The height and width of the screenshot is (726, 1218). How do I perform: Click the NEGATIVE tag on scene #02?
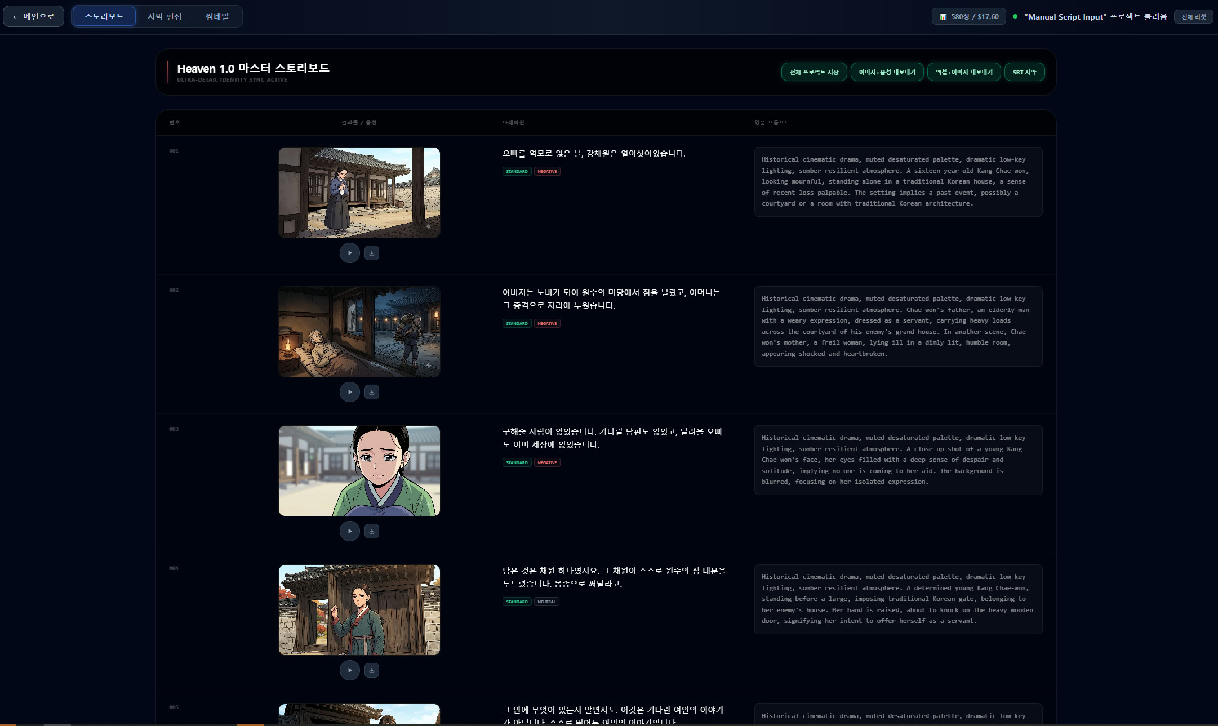(x=547, y=323)
